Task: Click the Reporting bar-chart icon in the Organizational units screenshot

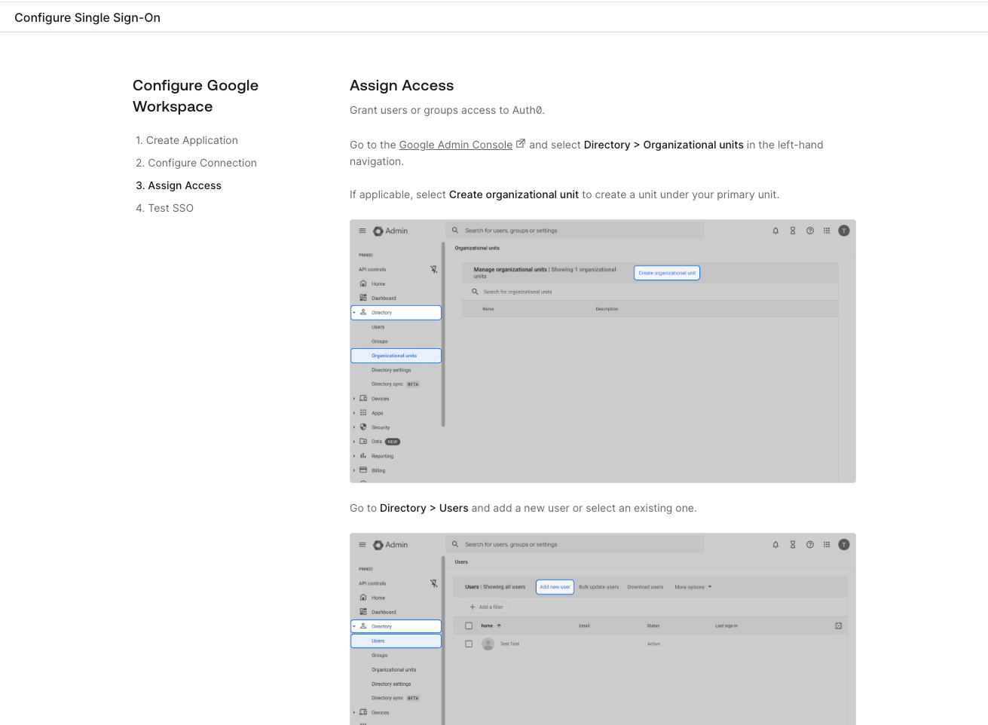Action: [x=363, y=456]
